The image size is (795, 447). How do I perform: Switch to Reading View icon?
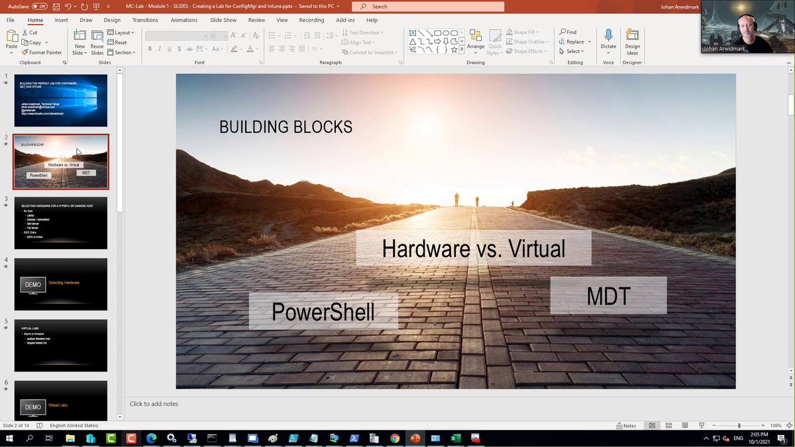[x=684, y=425]
